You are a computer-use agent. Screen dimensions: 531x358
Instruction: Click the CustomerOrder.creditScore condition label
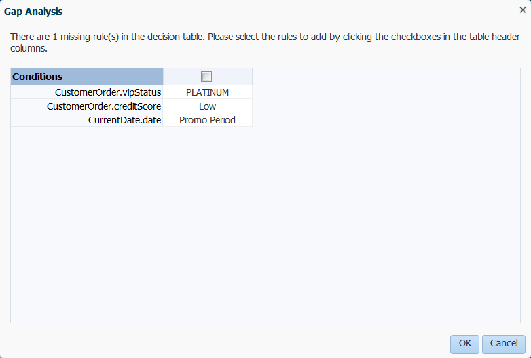104,106
